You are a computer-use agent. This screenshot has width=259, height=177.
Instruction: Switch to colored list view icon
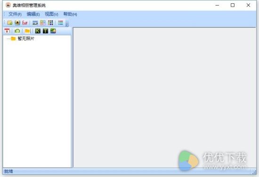(61, 23)
